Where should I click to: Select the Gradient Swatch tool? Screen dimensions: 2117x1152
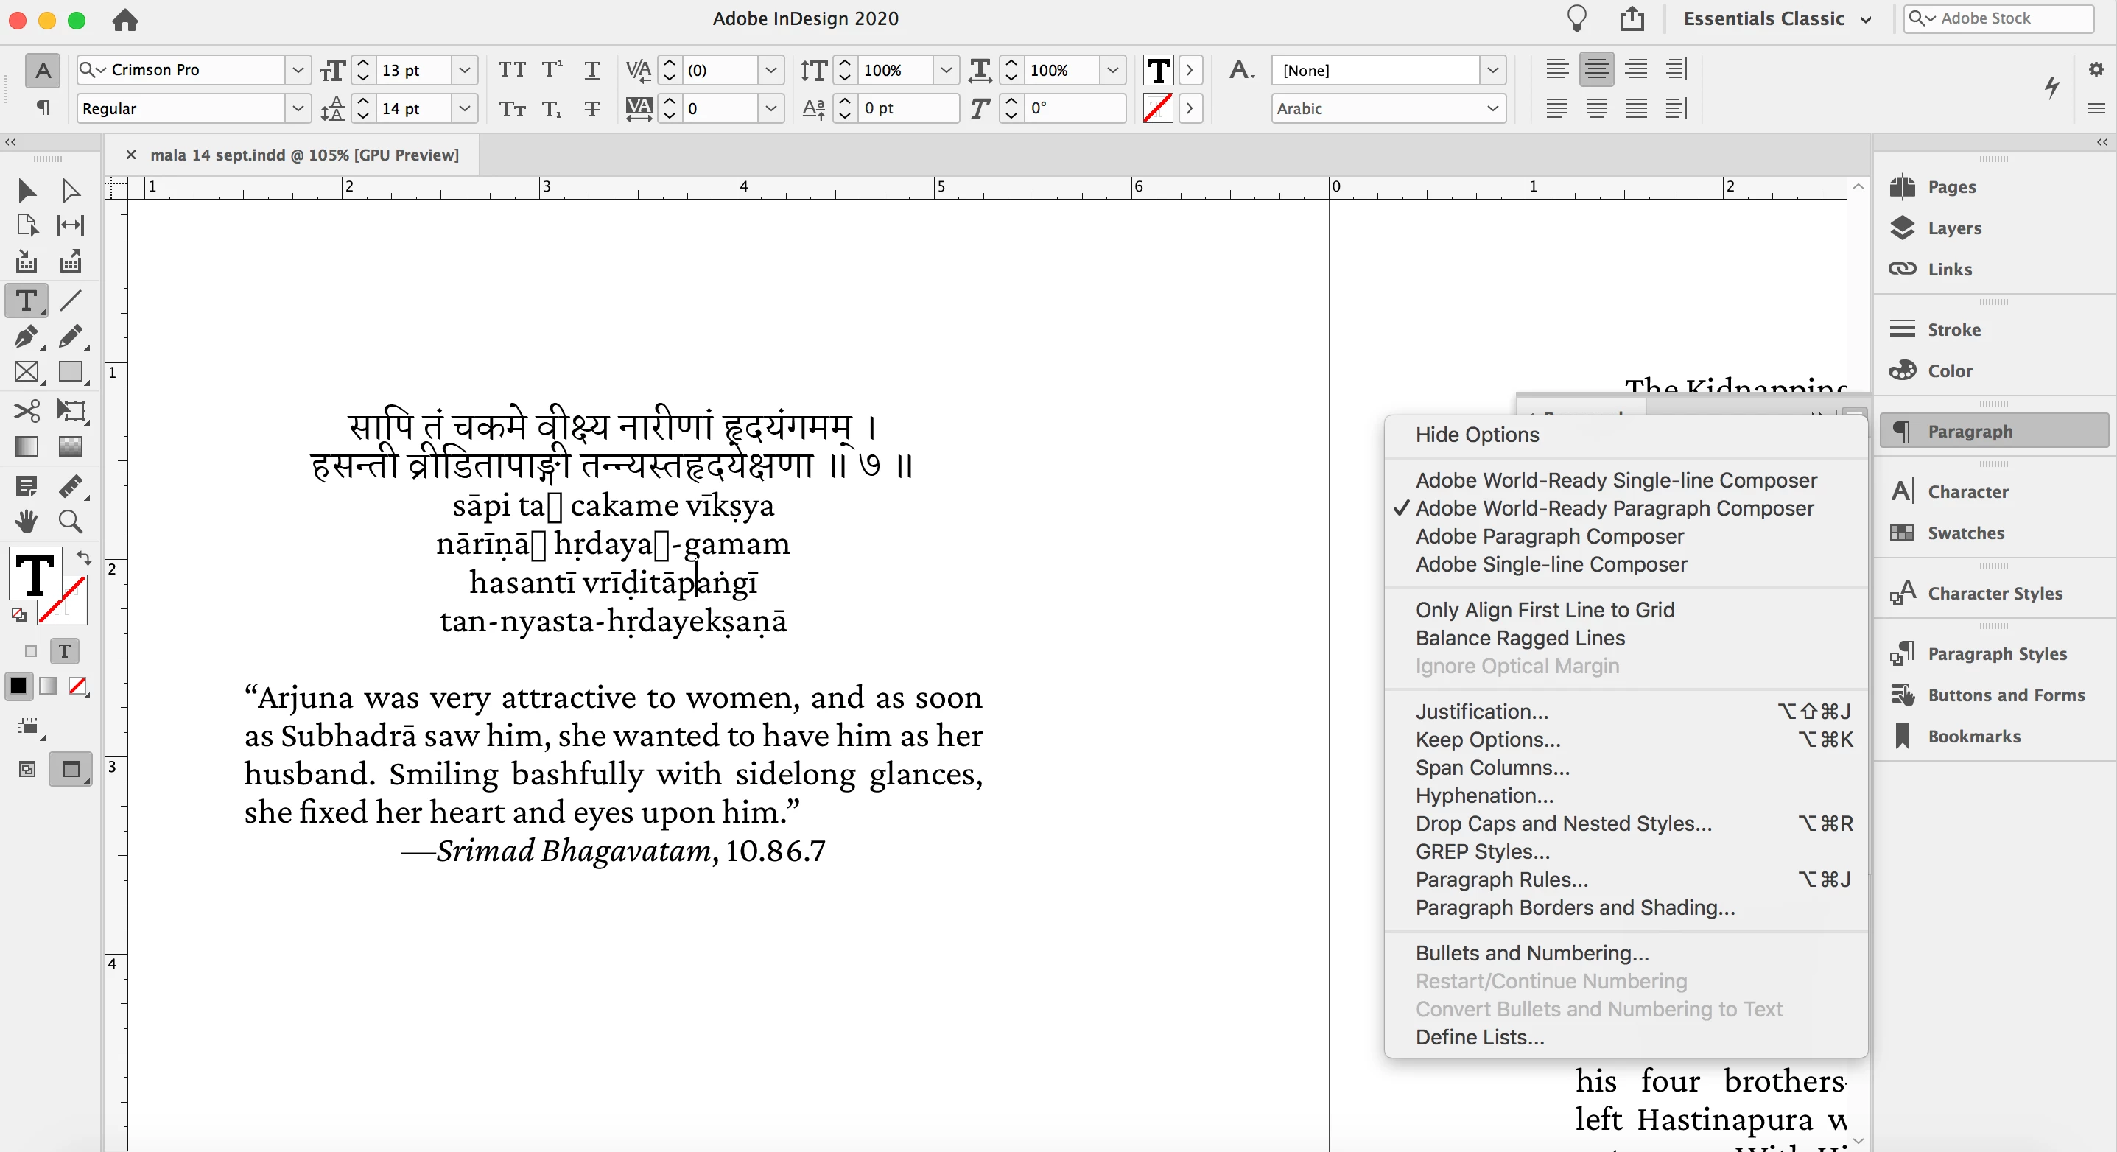point(27,446)
